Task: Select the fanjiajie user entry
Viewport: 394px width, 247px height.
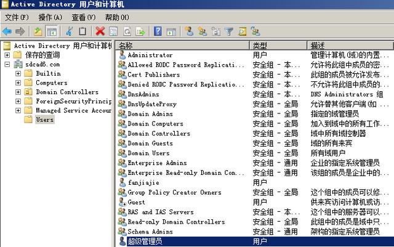Action: coord(144,183)
